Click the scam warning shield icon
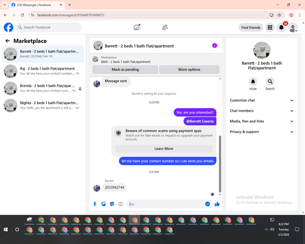The width and height of the screenshot is (305, 244). tap(118, 133)
